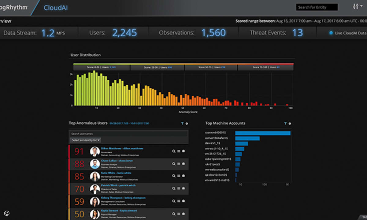
Task: Open the score 50 user's name link
Action: tap(119, 211)
